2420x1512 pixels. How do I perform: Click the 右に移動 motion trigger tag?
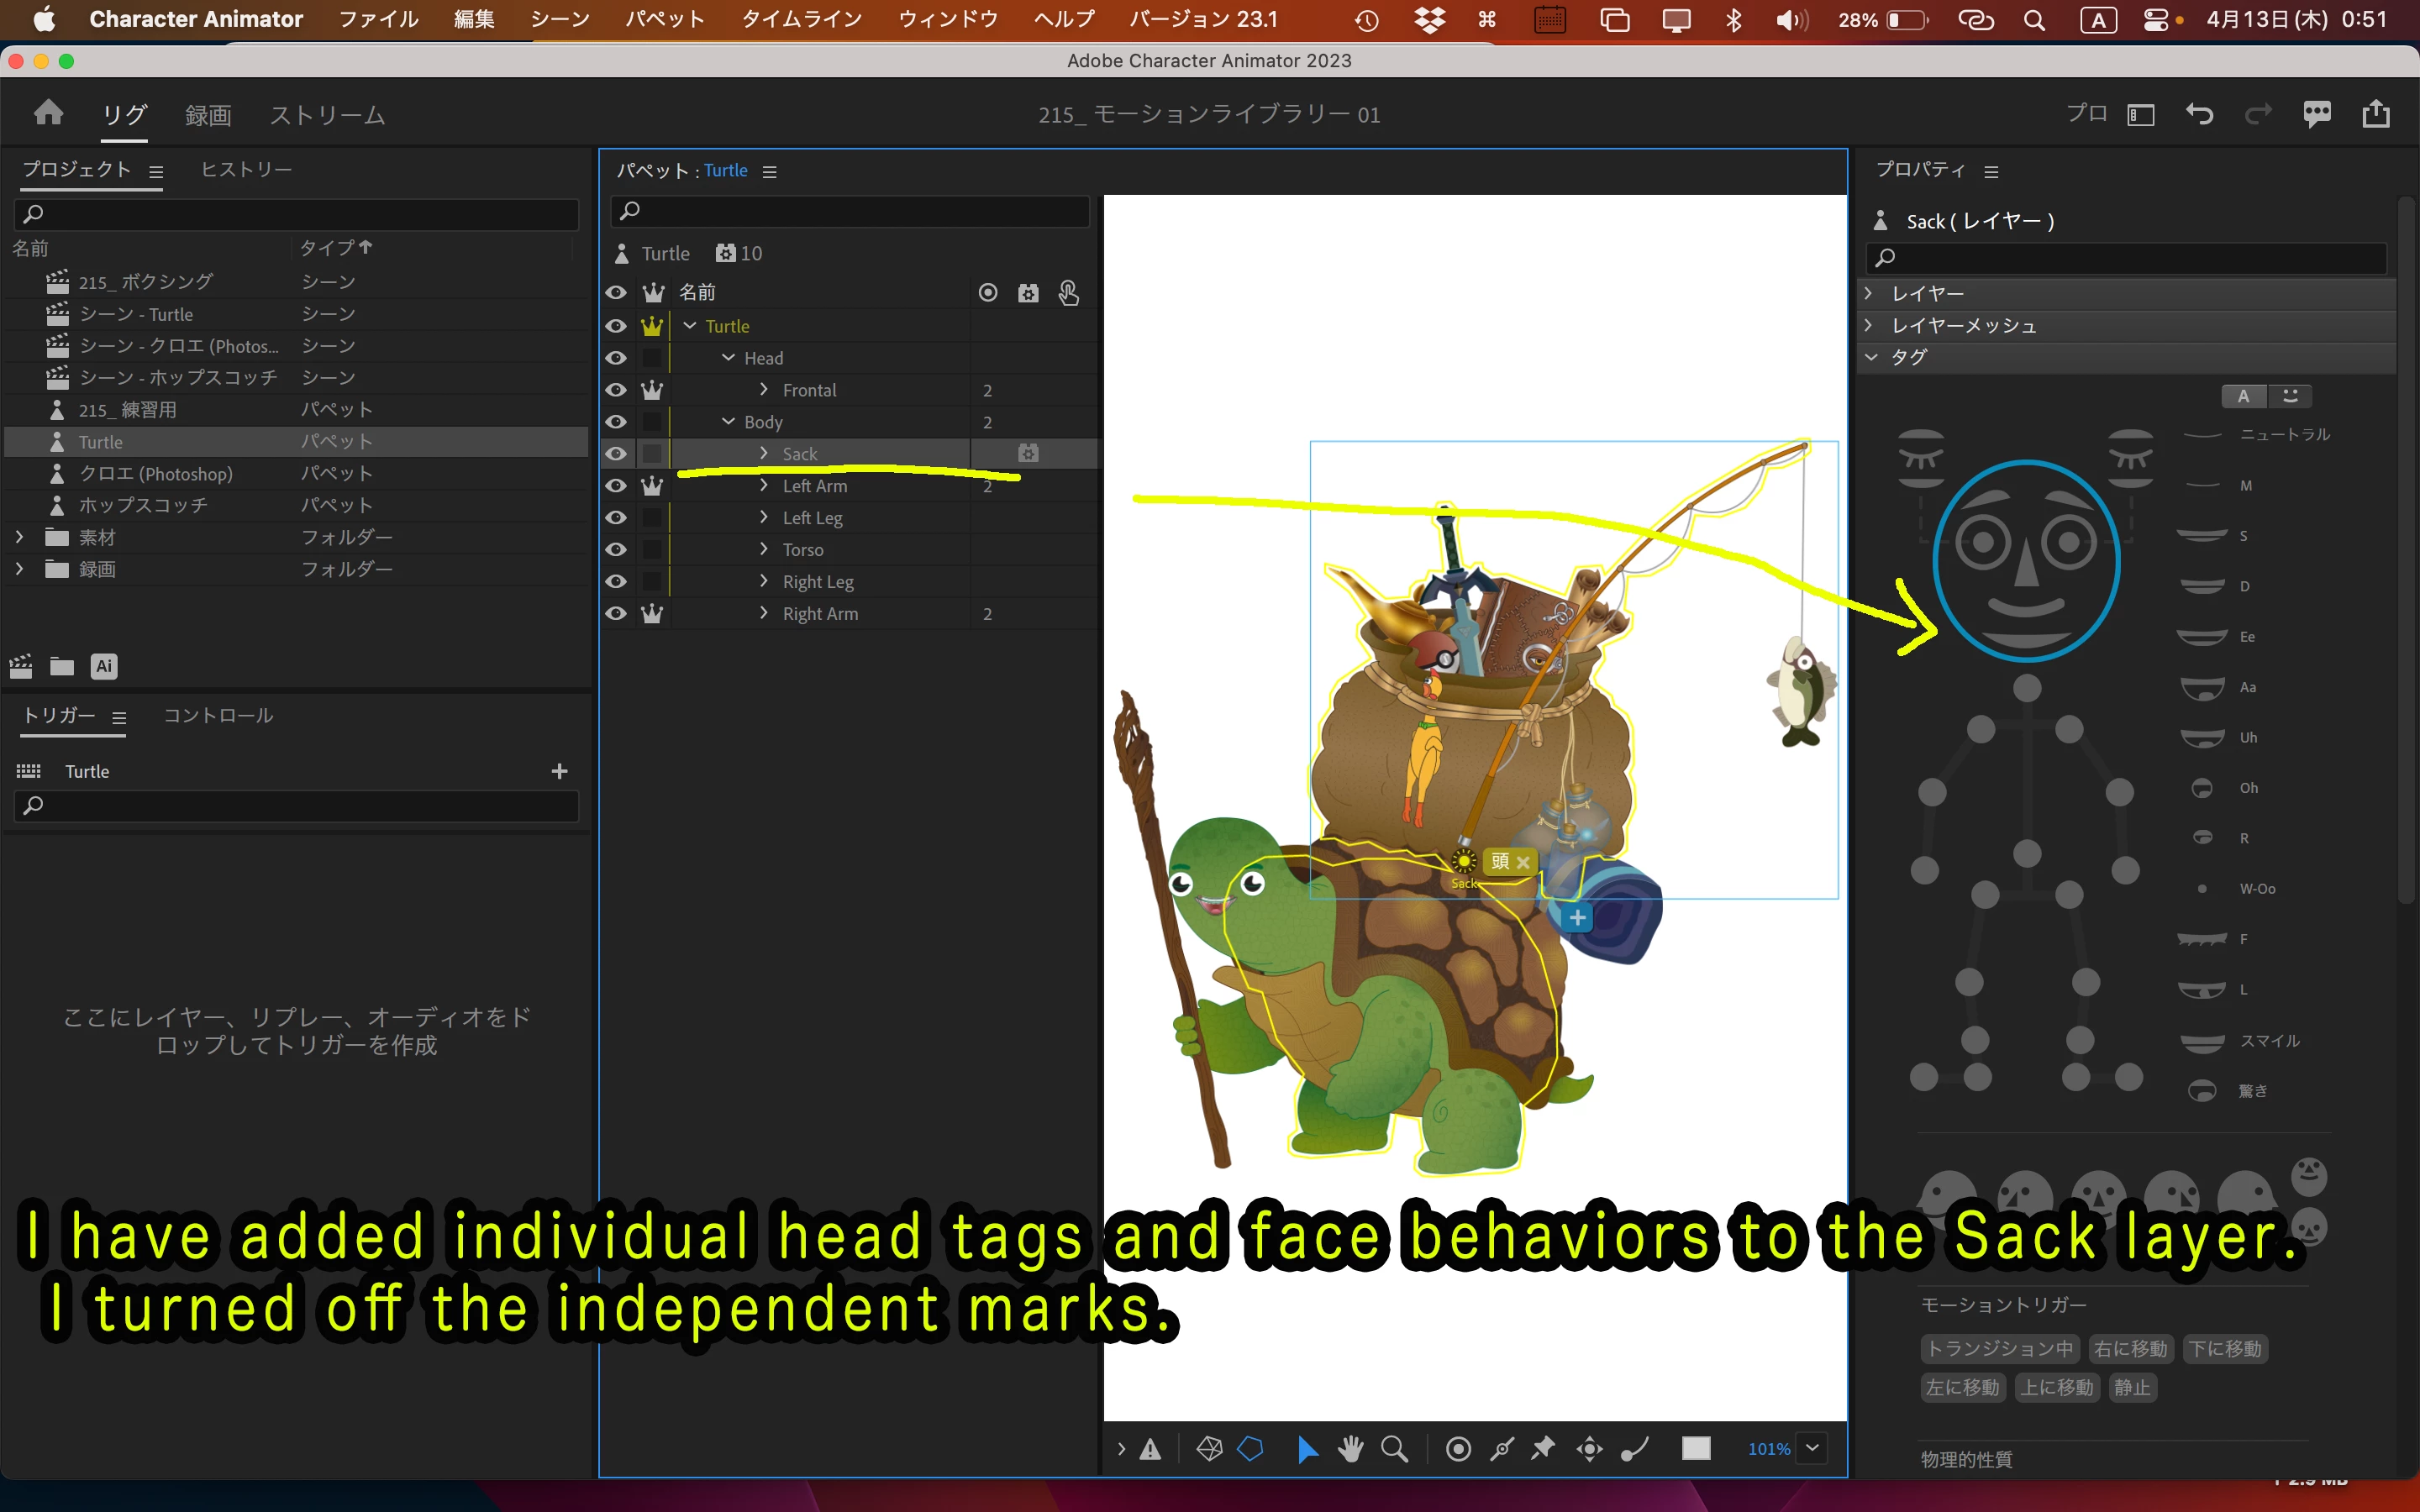[2130, 1349]
